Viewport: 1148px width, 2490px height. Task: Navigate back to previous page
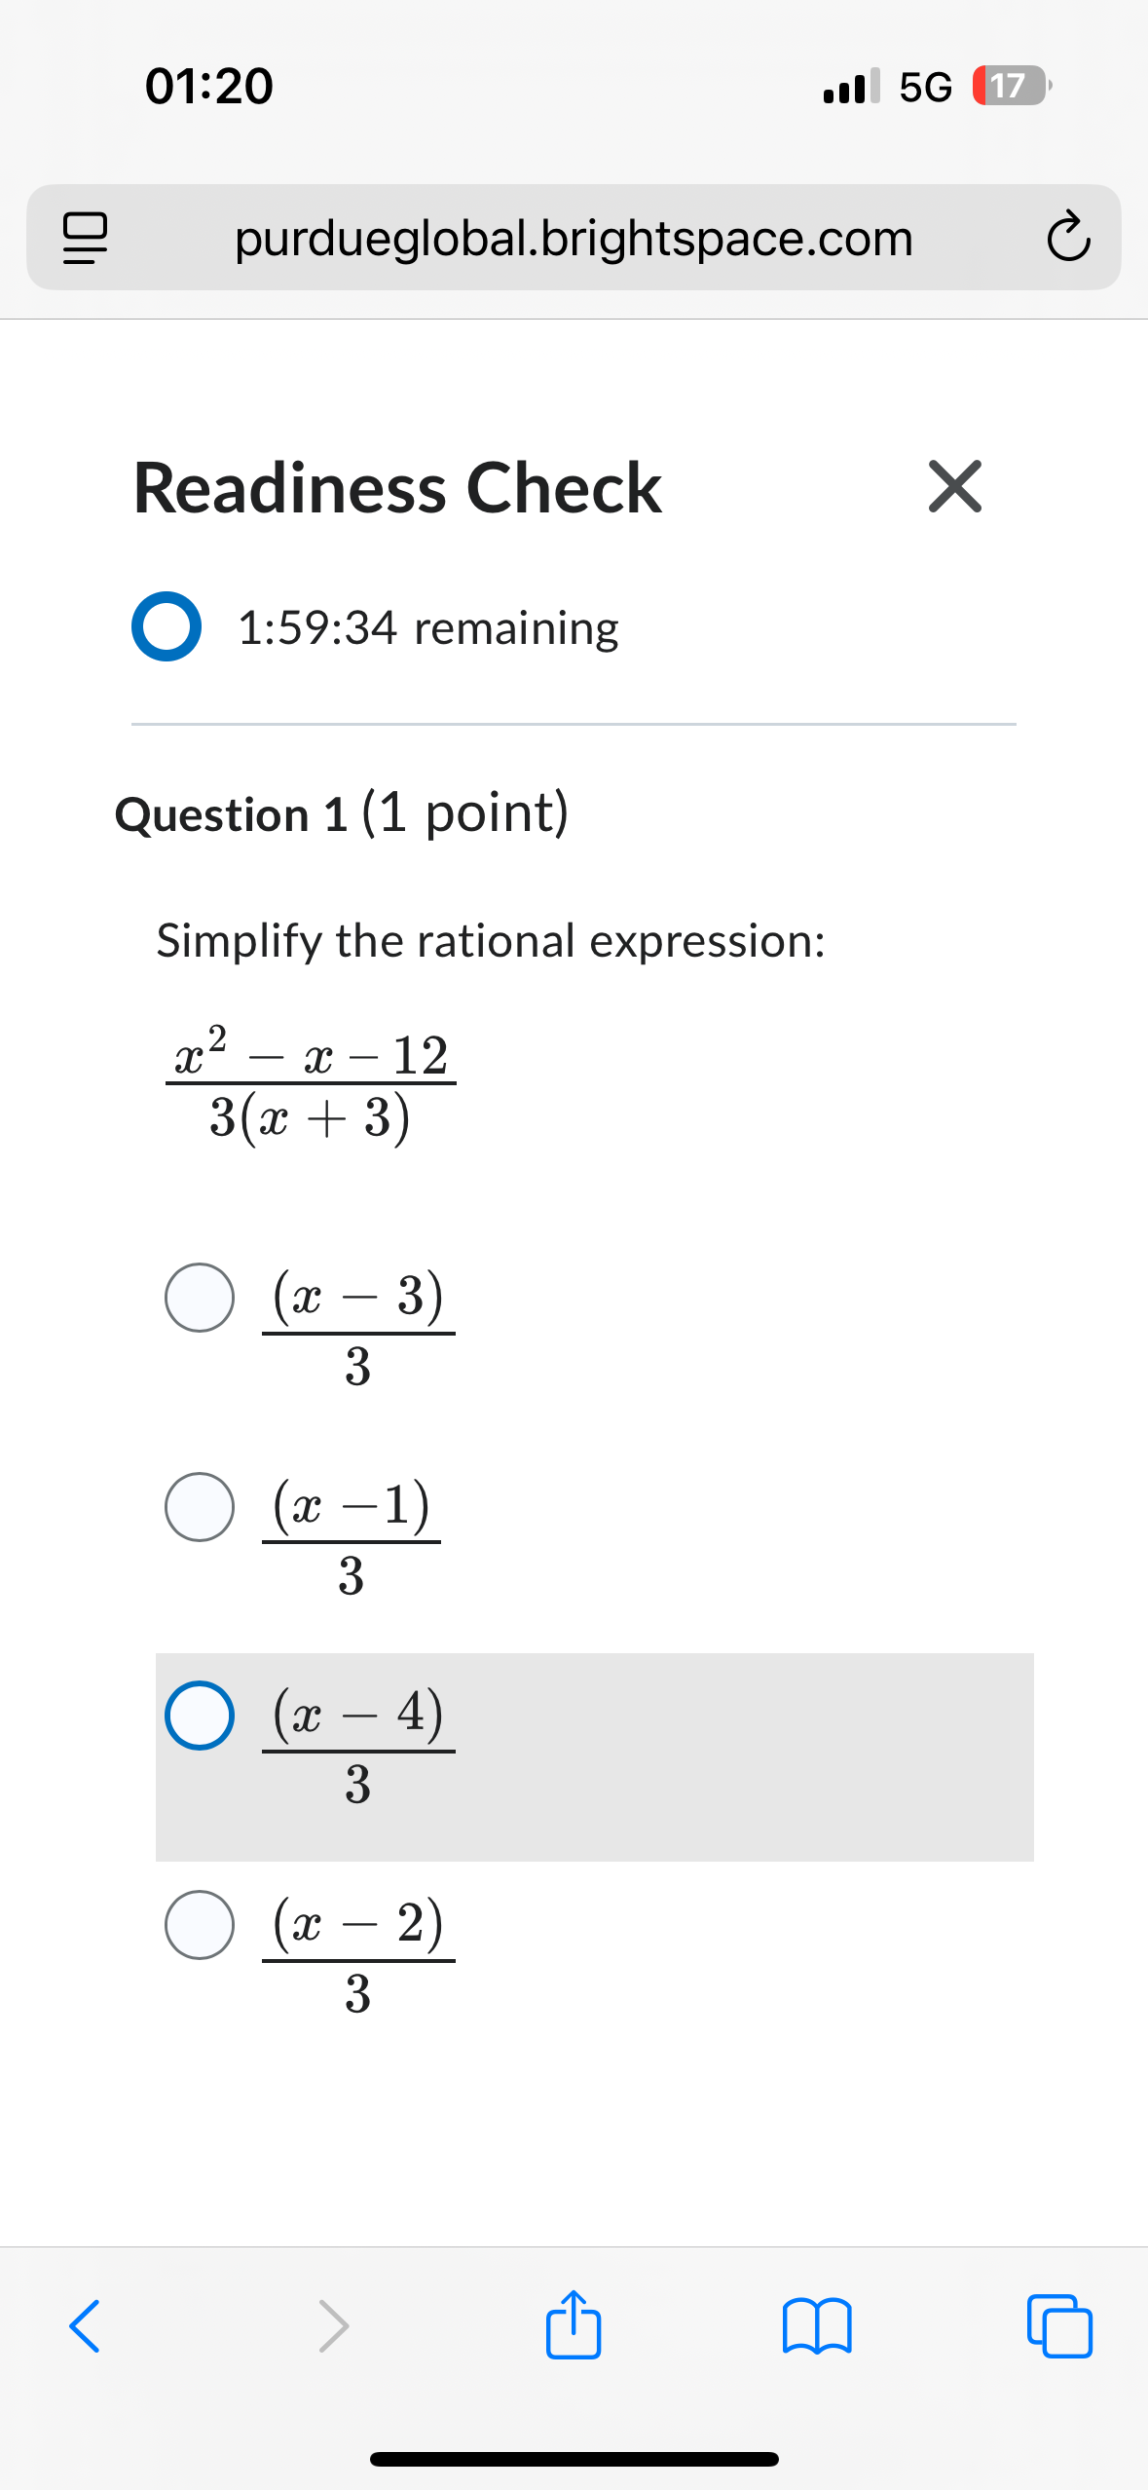point(82,2326)
